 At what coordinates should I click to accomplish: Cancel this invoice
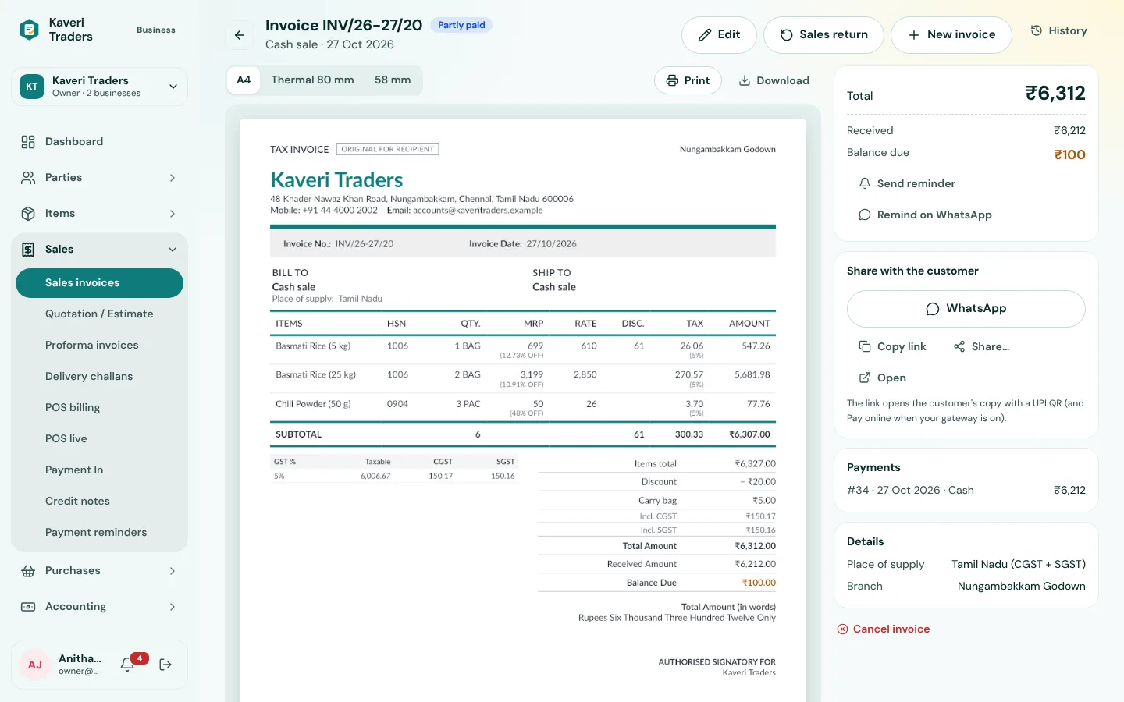click(884, 629)
